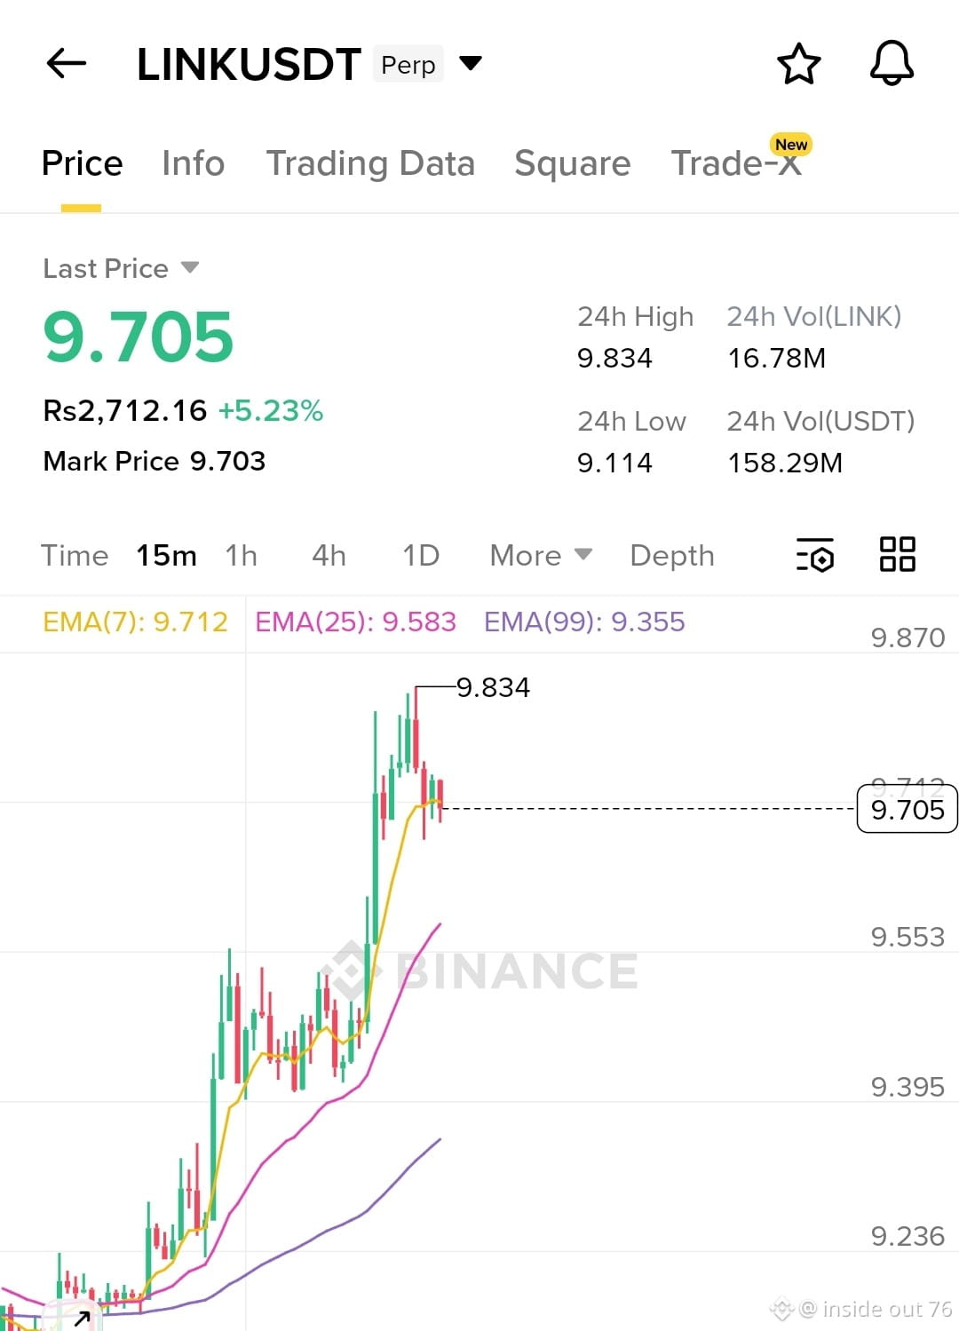Tap the 24h Vol(USDT) 158.29M value

click(785, 463)
